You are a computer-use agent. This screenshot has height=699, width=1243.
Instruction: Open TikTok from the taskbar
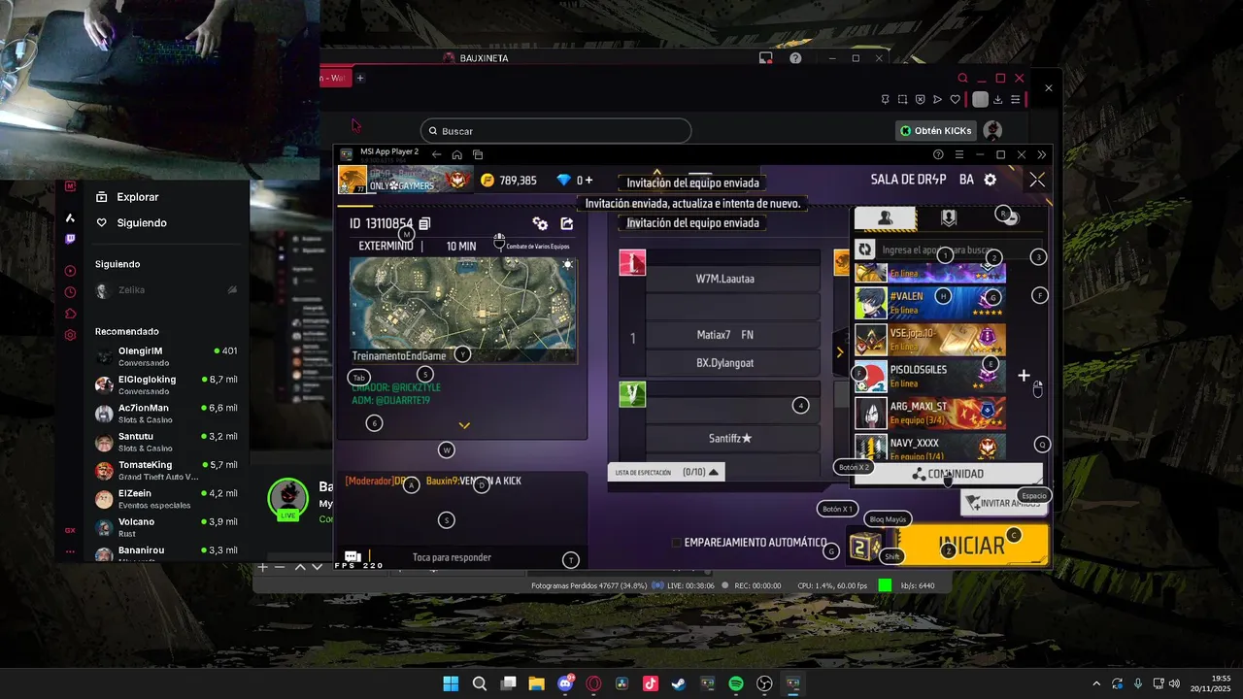[651, 683]
